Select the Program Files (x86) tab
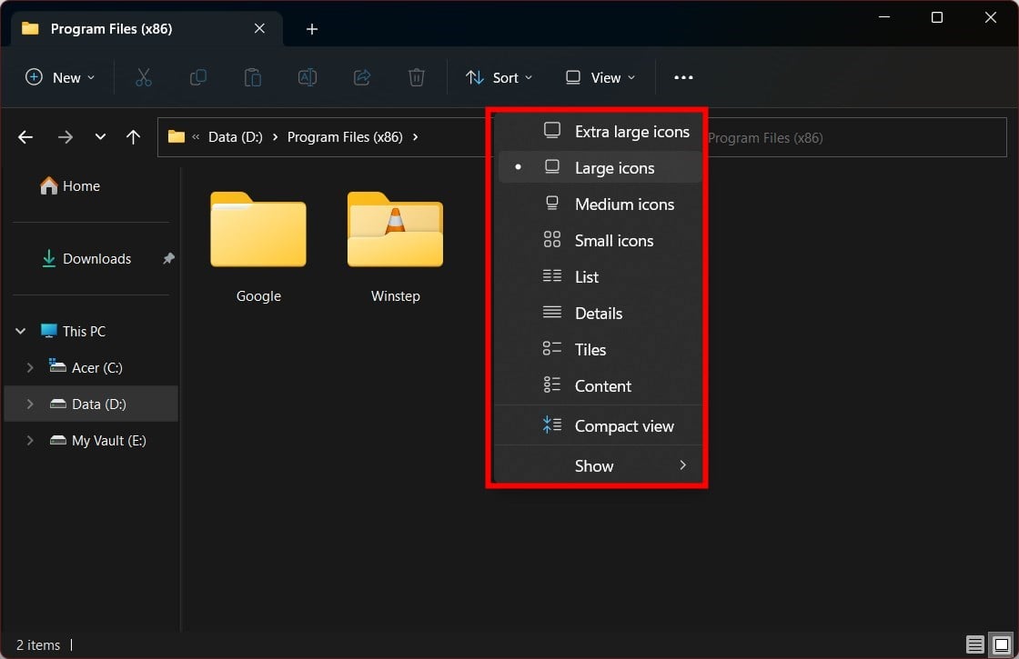1019x659 pixels. 146,29
